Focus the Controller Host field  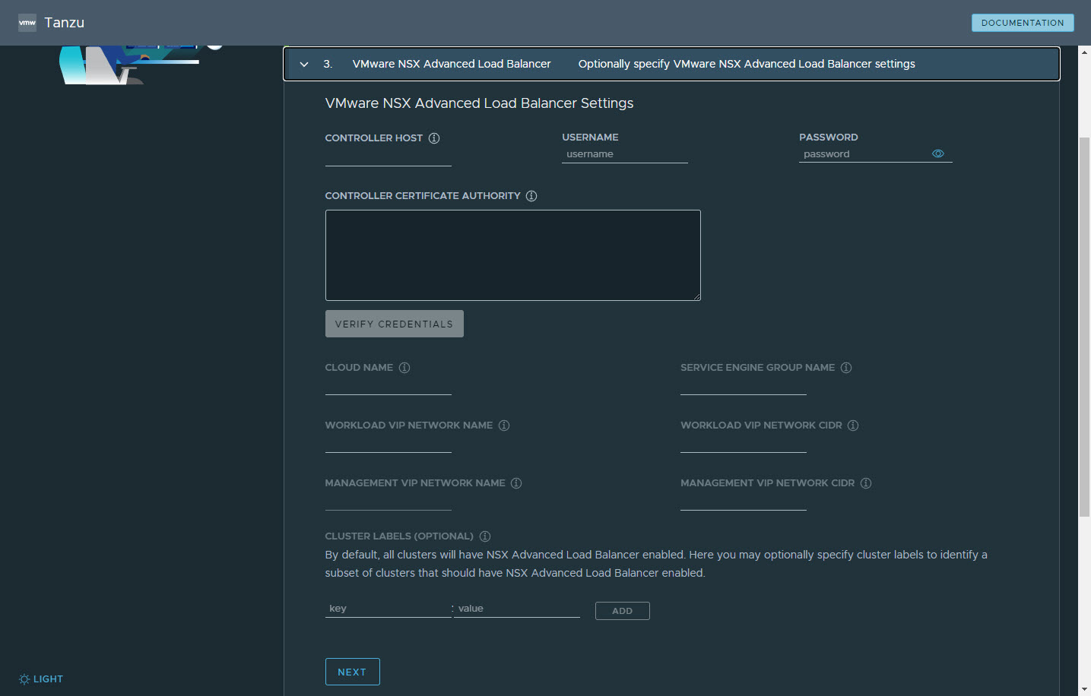389,157
